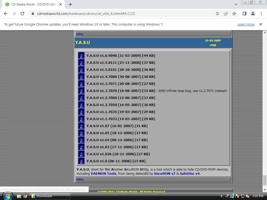
Task: Expand the tab search dropdown arrow
Action: coord(236,4)
